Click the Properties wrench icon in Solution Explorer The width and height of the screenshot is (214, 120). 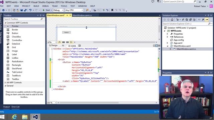(x=203, y=20)
